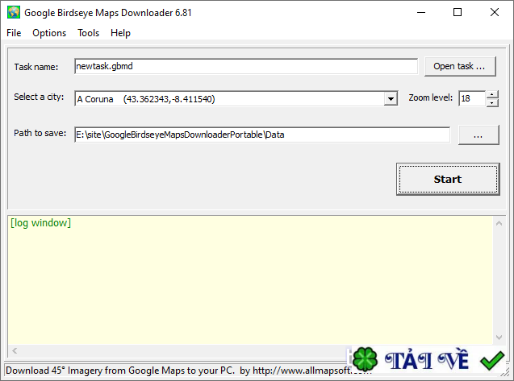This screenshot has height=381, width=514.
Task: Click the A Coruna city combo box
Action: [236, 99]
